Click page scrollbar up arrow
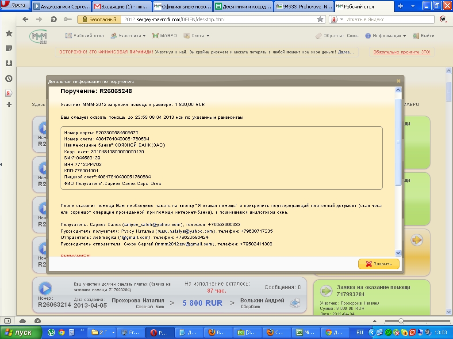This screenshot has height=339, width=453. point(449,70)
